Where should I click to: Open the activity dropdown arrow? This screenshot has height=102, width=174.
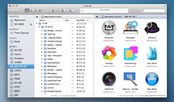(82, 11)
